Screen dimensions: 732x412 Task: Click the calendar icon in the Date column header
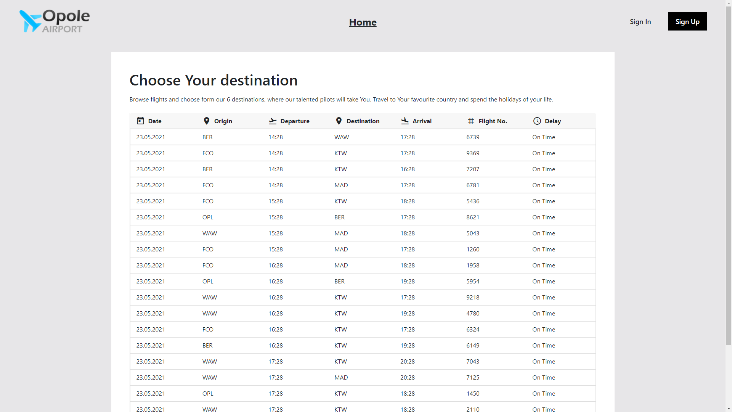pos(140,121)
